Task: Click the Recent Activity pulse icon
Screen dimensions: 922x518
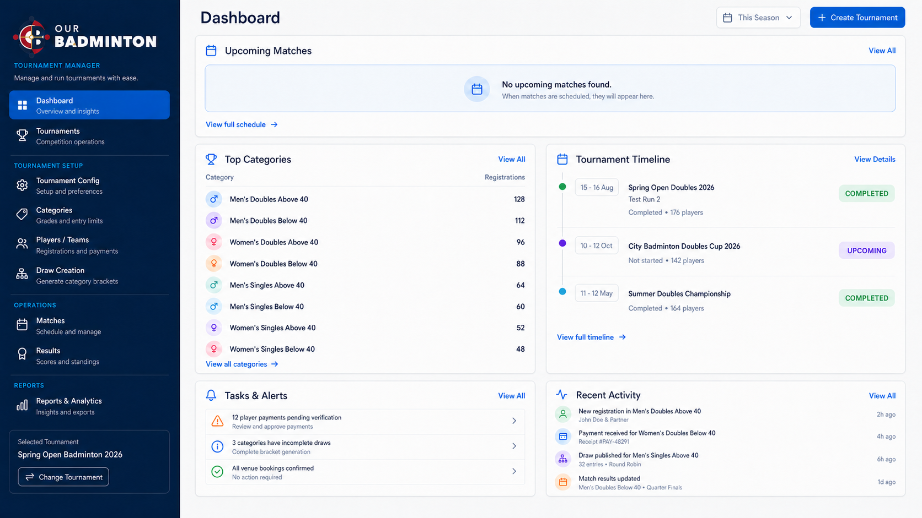Action: coord(562,395)
